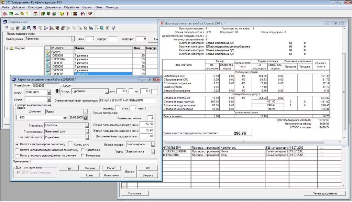Open Тип постройки selector next to Панельный дом
The width and height of the screenshot is (352, 202).
[x=87, y=131]
